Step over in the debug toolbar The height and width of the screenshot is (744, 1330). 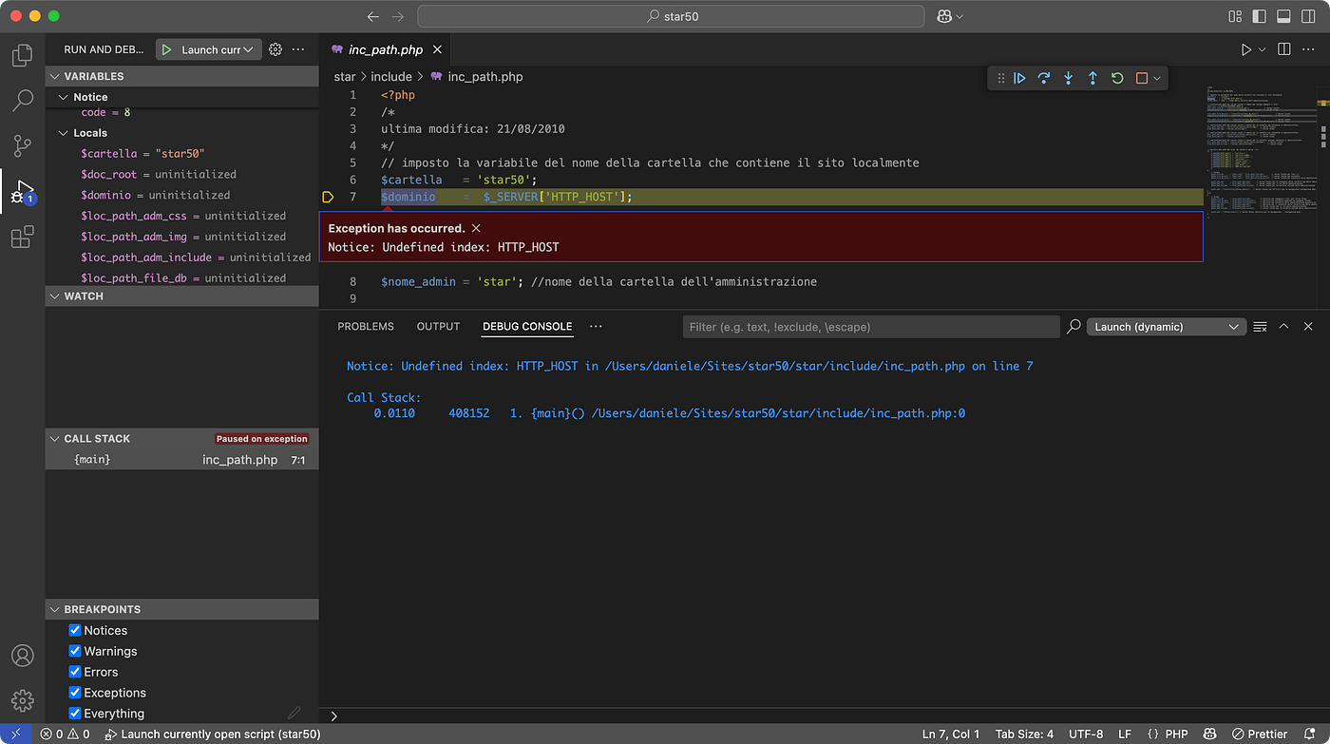point(1044,78)
